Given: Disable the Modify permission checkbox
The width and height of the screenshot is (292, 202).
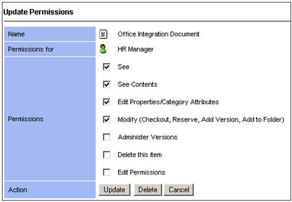Looking at the screenshot, I should [107, 119].
